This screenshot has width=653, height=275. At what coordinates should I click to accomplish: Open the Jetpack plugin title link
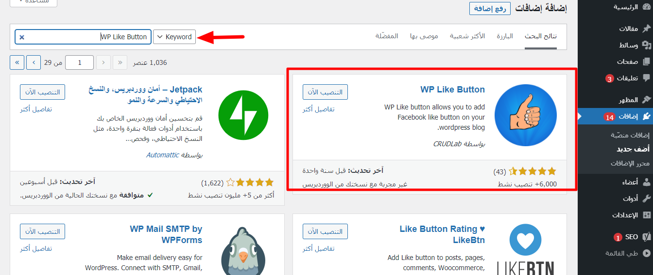[x=146, y=95]
